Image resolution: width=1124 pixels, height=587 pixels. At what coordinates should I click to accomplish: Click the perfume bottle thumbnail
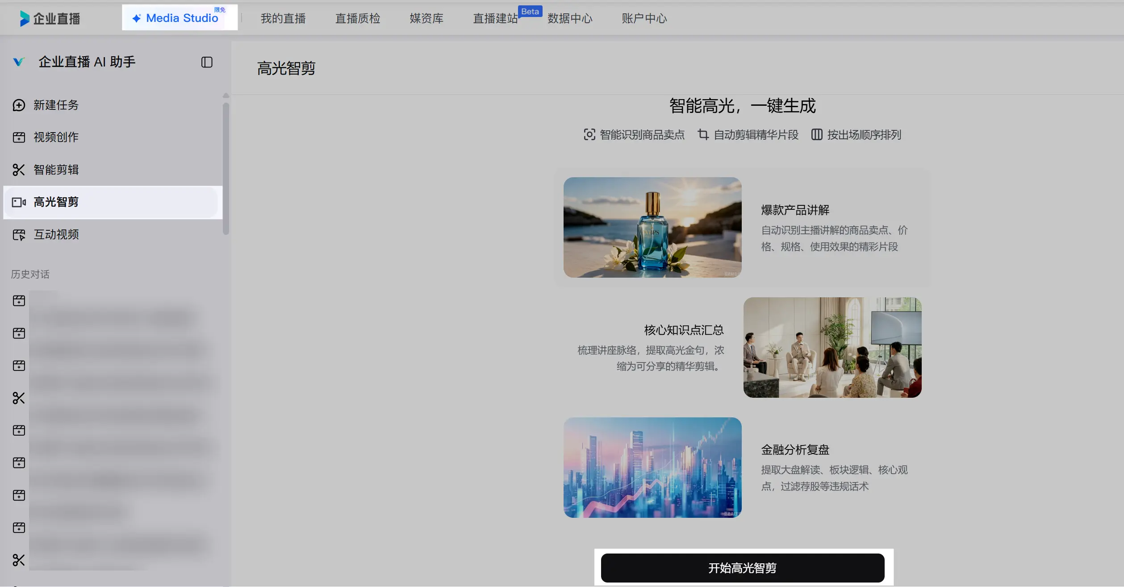(652, 227)
